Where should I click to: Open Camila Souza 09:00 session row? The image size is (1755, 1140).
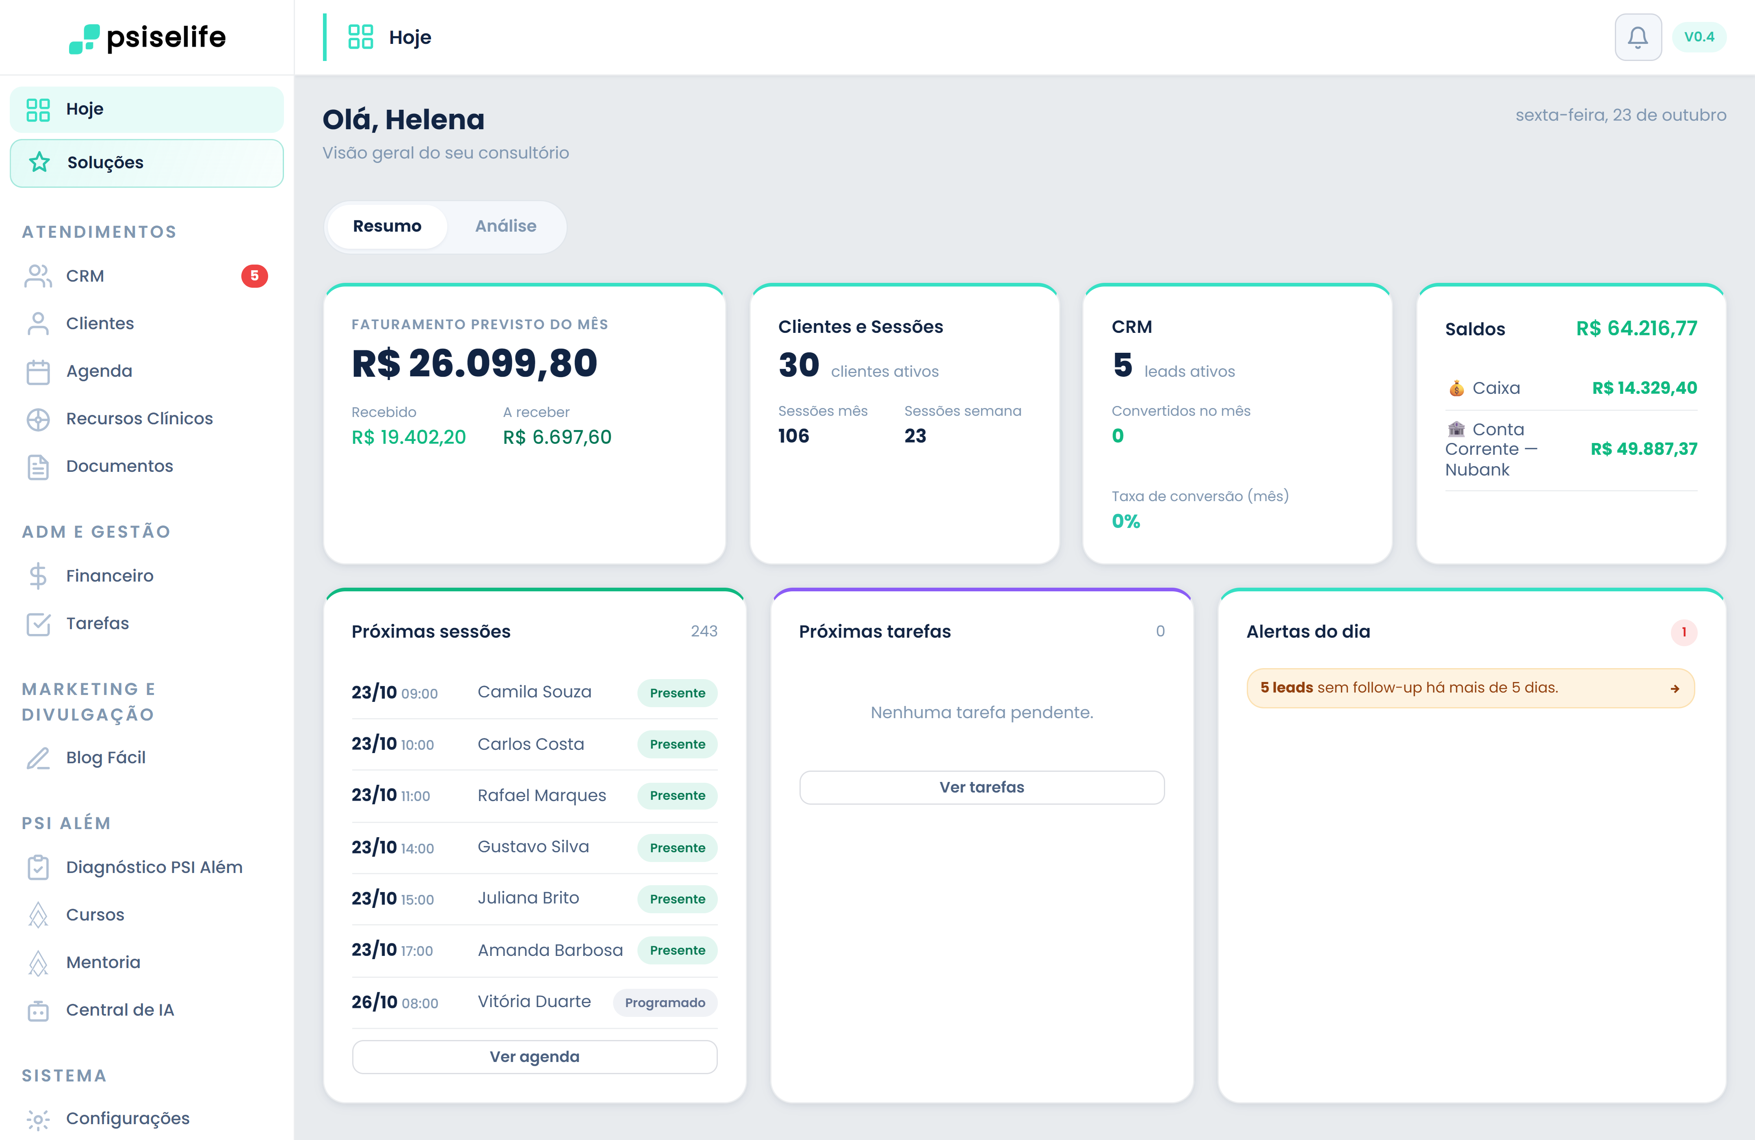(x=534, y=692)
